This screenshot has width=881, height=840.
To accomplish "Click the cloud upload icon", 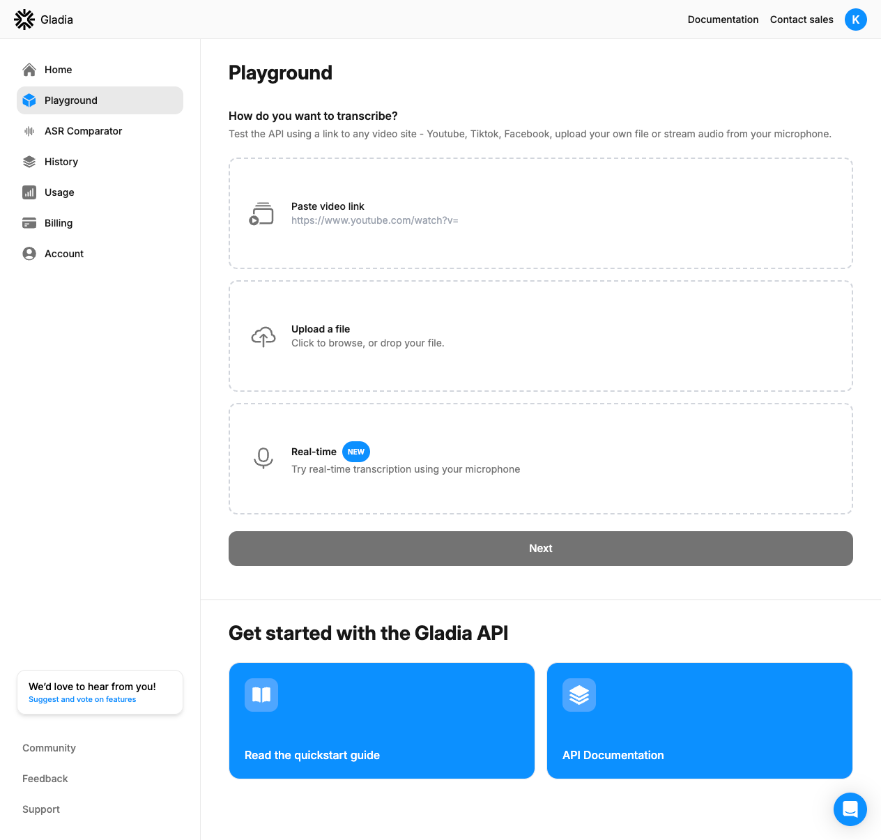I will coord(263,337).
